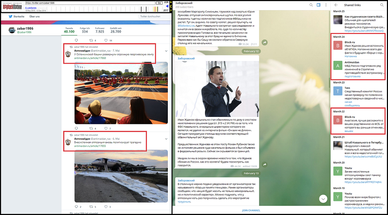Open Youtu Y avatar under March 19

(x=338, y=197)
